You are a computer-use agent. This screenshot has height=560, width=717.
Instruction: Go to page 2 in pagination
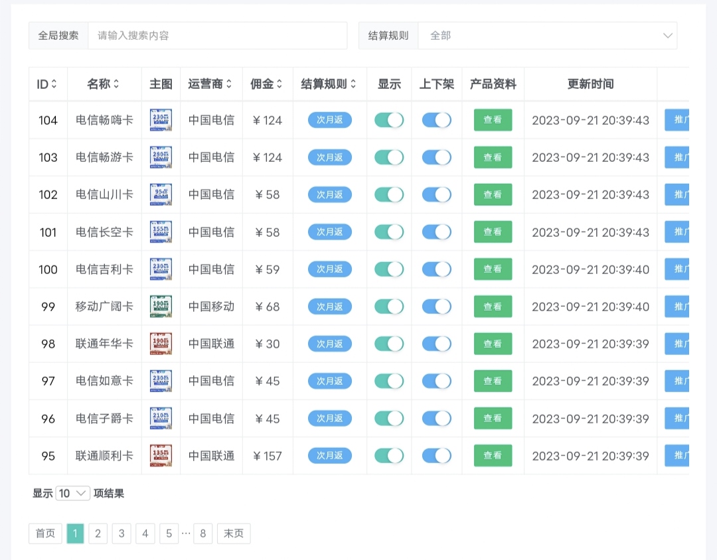98,533
